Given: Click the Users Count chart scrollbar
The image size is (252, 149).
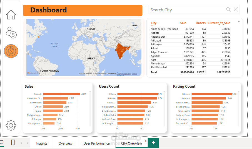Looking at the screenshot, I should pyautogui.click(x=164, y=109).
